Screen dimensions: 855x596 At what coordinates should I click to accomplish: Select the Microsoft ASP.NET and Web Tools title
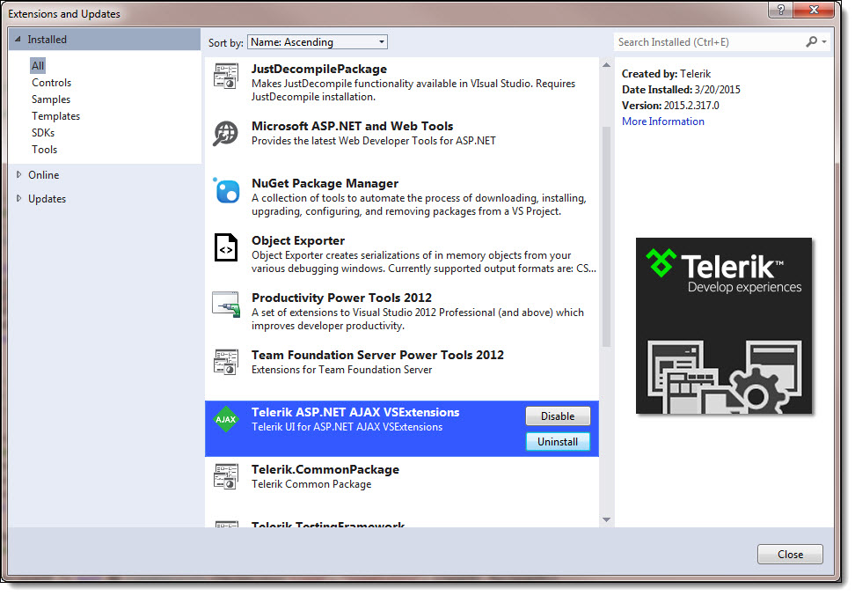coord(352,126)
